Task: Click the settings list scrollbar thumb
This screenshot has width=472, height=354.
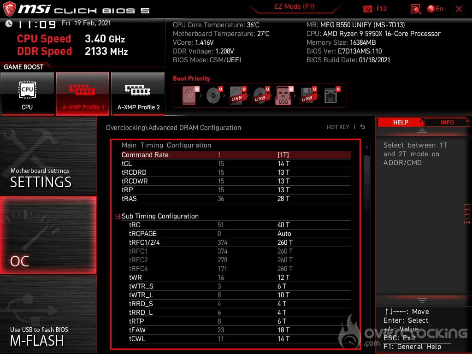Action: click(x=366, y=183)
